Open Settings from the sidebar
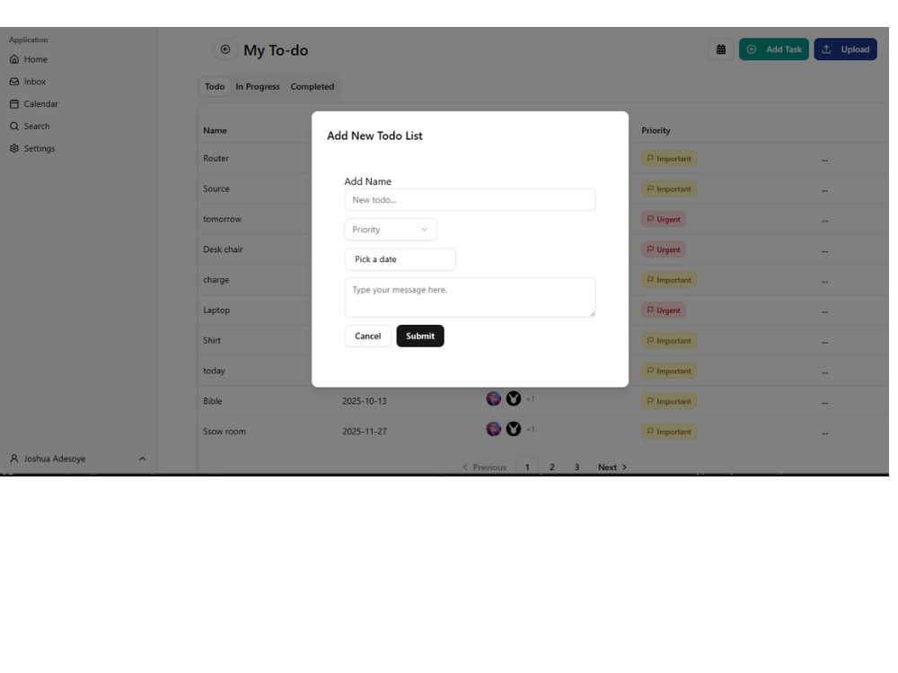Viewport: 898px width, 673px height. [32, 148]
